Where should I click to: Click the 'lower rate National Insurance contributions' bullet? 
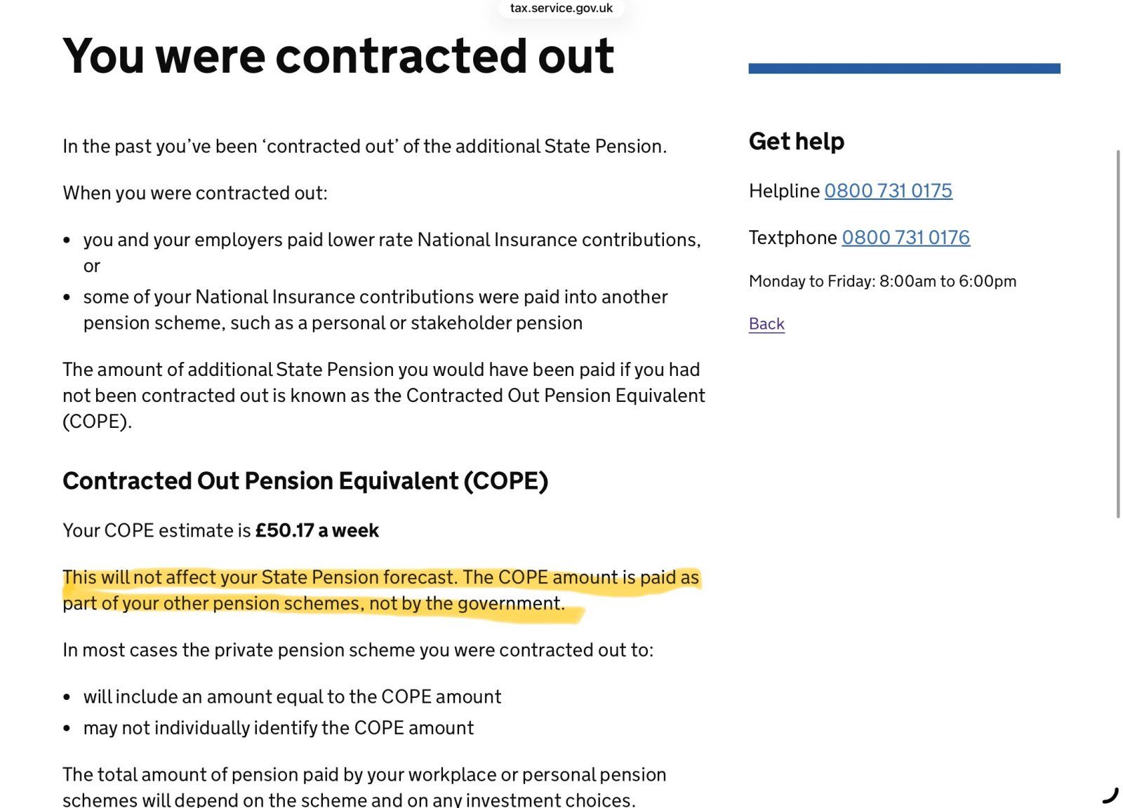click(392, 241)
